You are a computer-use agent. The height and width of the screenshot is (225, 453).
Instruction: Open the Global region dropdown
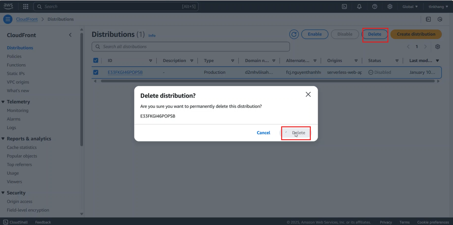(410, 7)
